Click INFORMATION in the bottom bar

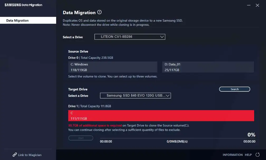233,155
